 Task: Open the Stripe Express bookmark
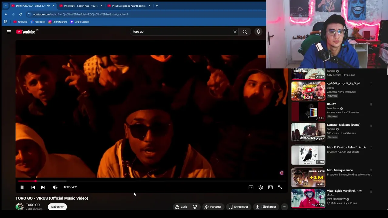[x=80, y=22]
